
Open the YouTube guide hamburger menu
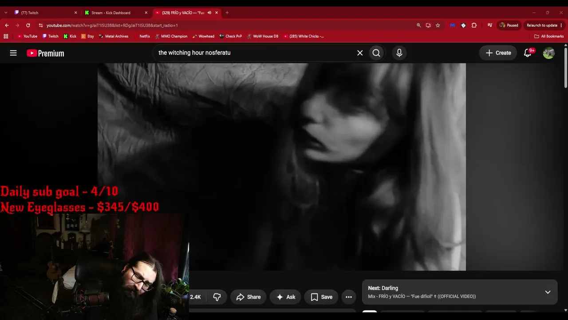tap(13, 53)
